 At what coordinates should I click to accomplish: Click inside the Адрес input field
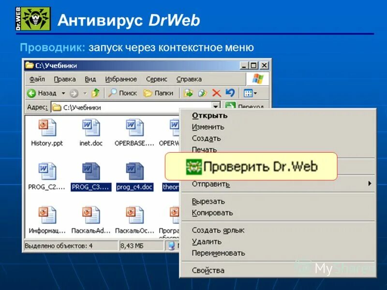[121, 105]
